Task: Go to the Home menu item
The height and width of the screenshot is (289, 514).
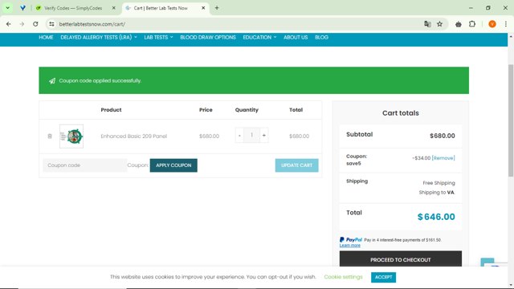Action: [x=46, y=38]
